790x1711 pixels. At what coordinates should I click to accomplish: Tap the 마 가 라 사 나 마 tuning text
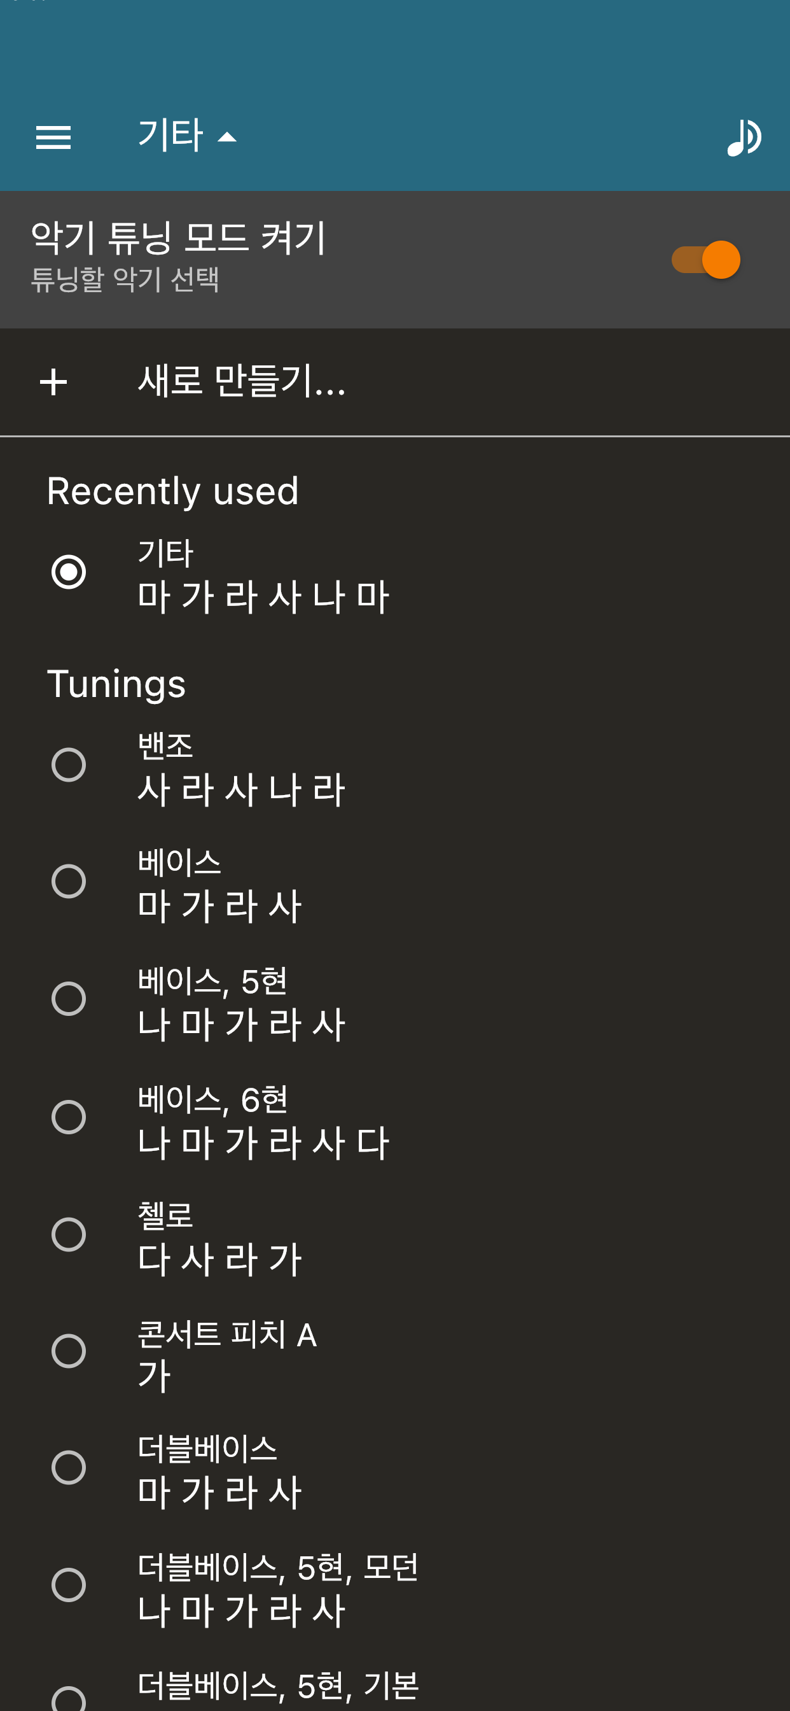[263, 596]
